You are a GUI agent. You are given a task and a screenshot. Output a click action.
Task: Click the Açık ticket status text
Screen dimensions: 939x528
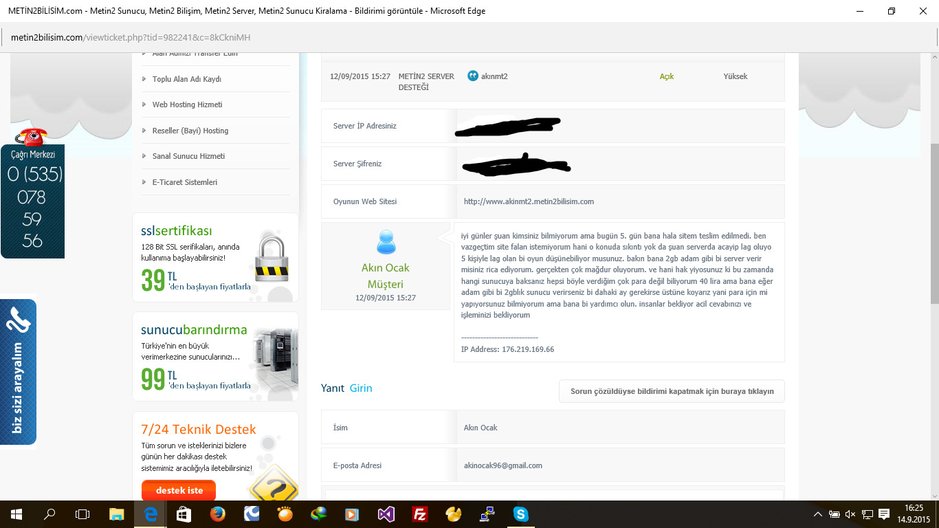click(x=667, y=76)
